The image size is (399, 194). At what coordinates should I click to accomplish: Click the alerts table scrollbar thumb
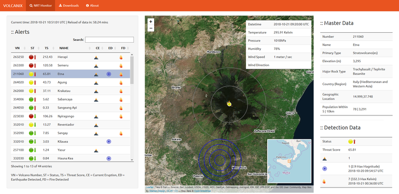tap(132, 70)
